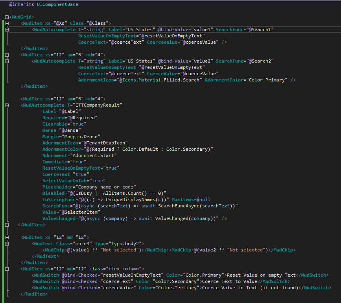Click SearchFunc="@Search1" attribute

point(244,30)
